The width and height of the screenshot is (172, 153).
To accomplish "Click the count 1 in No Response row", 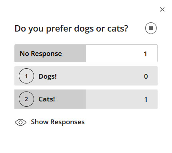I will pyautogui.click(x=145, y=54).
